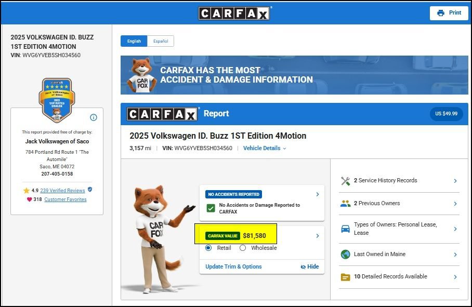Screen dimensions: 472x307
Task: Click the 2 Service History Records text
Action: pos(386,180)
